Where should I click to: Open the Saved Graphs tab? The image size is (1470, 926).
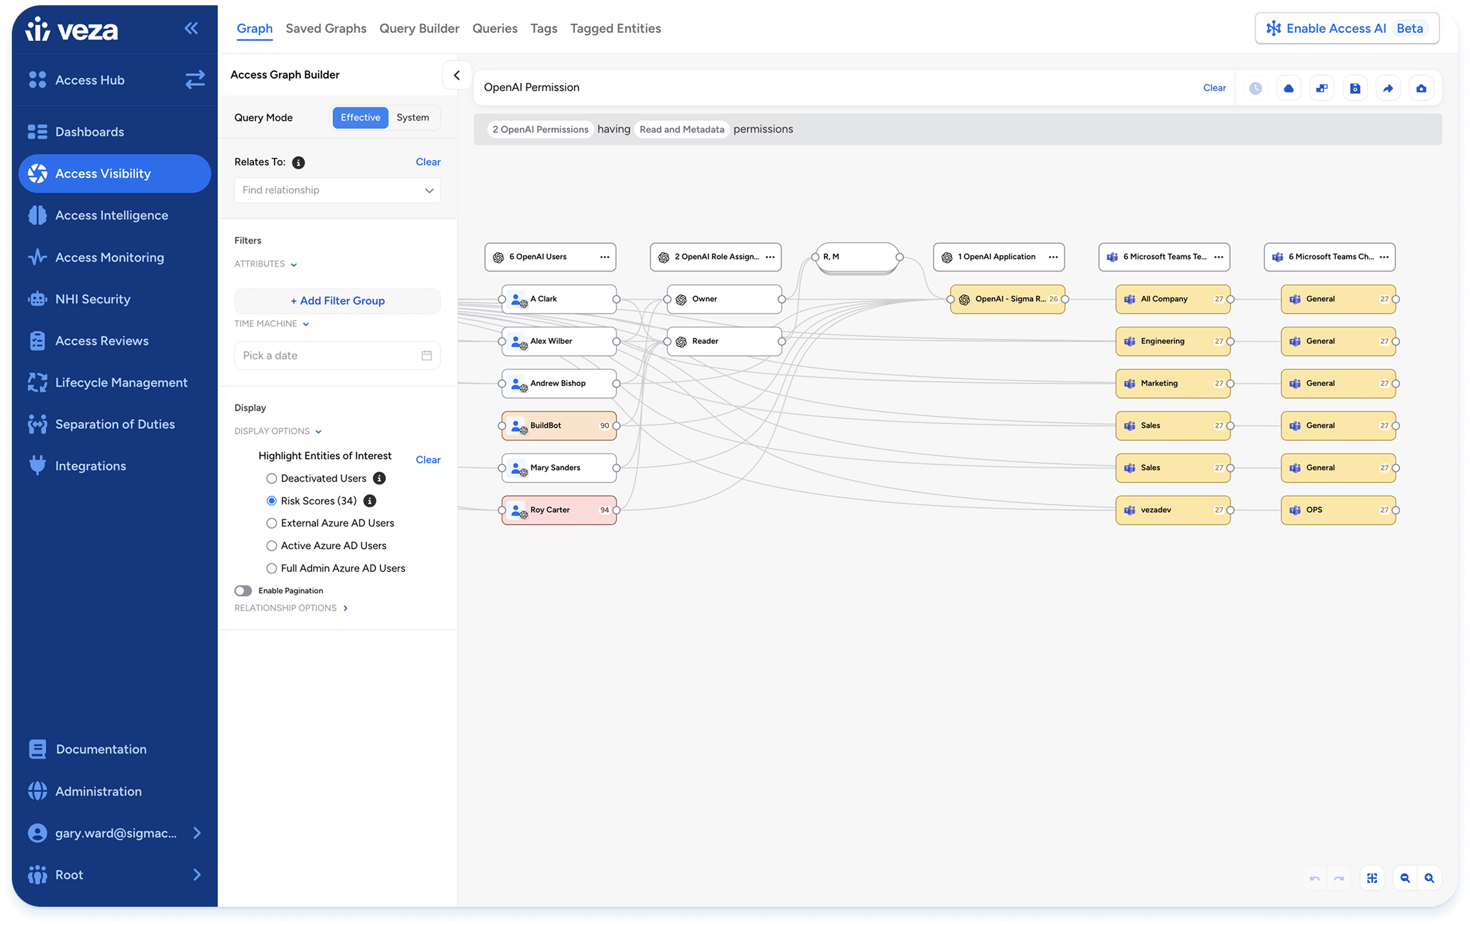tap(326, 28)
